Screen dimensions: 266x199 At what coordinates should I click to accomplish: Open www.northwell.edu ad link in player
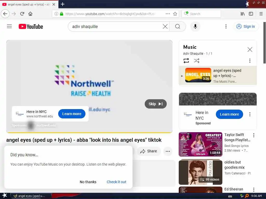(40, 116)
